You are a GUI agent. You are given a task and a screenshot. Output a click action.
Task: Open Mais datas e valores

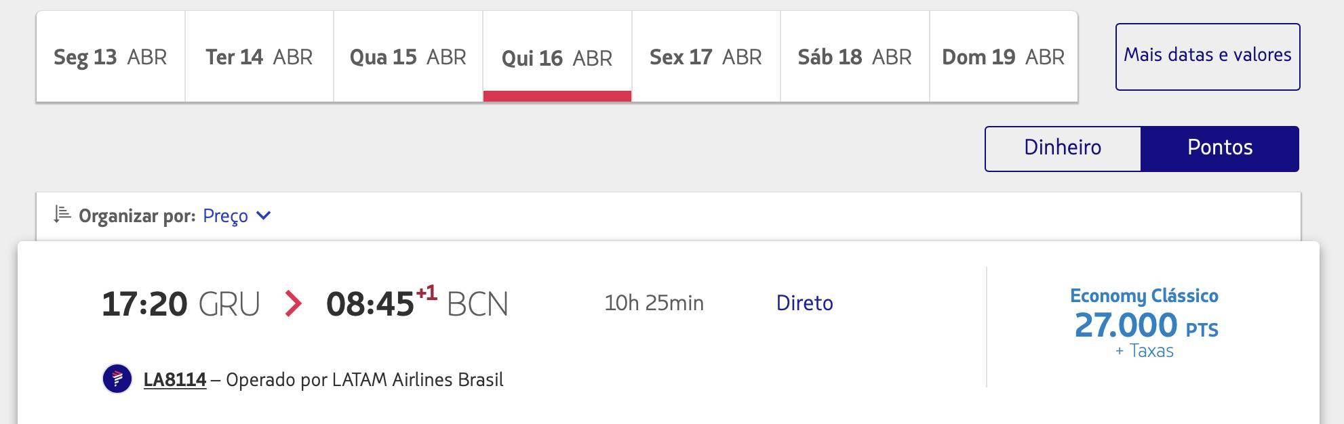tap(1208, 57)
